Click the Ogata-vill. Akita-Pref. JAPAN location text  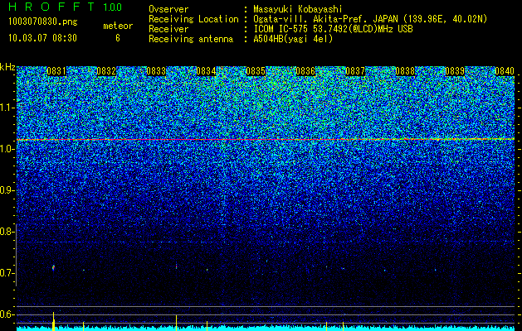click(370, 19)
